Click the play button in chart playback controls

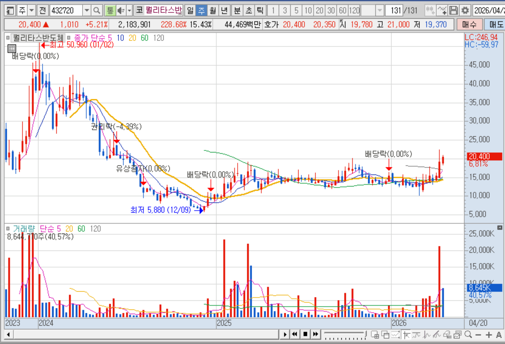(285, 334)
